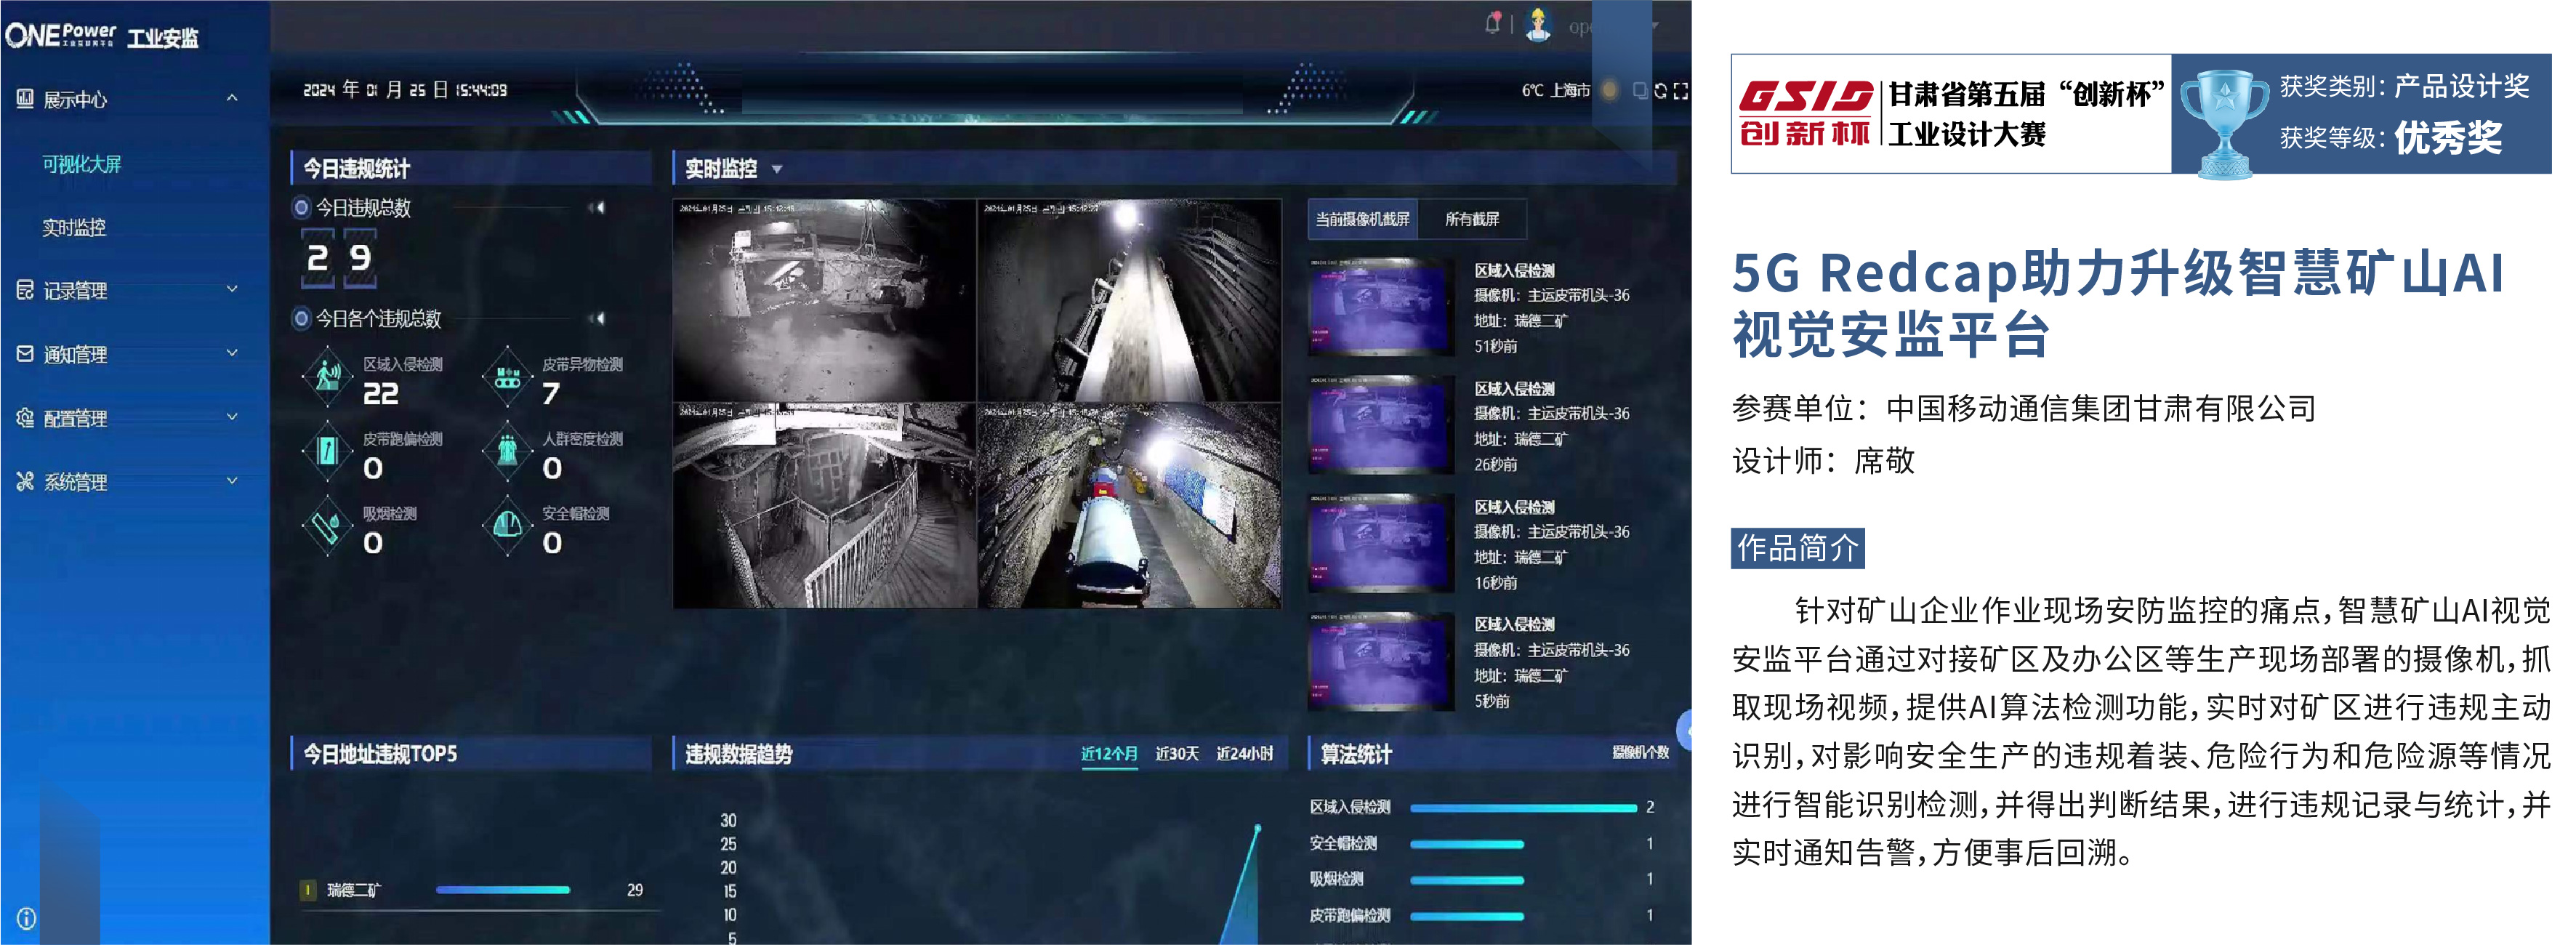Click the 系统管理 tools icon
This screenshot has width=2576, height=945.
tap(25, 482)
